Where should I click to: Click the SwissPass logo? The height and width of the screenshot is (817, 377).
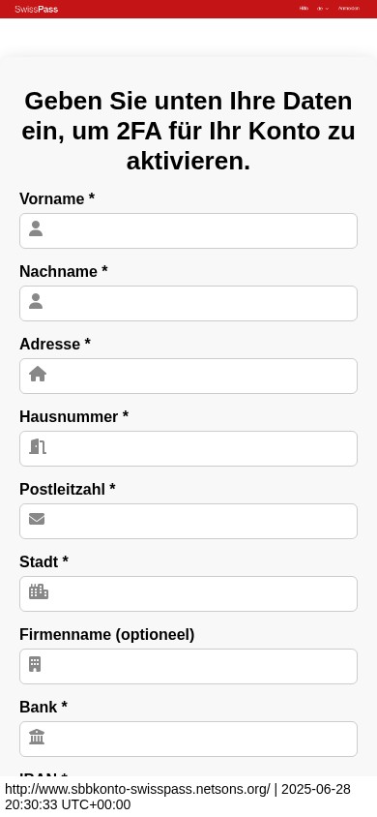coord(37,9)
